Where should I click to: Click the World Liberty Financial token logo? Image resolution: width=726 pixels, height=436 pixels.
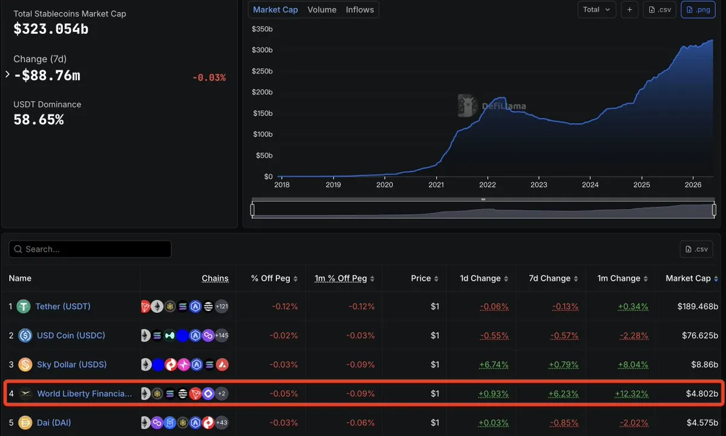[x=25, y=394]
